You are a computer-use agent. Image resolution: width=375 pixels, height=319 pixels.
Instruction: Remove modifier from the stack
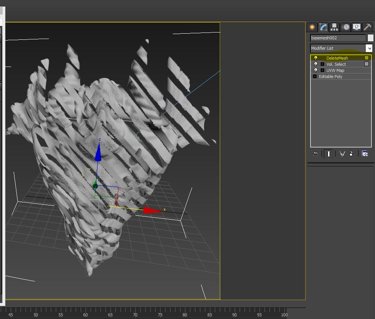351,153
